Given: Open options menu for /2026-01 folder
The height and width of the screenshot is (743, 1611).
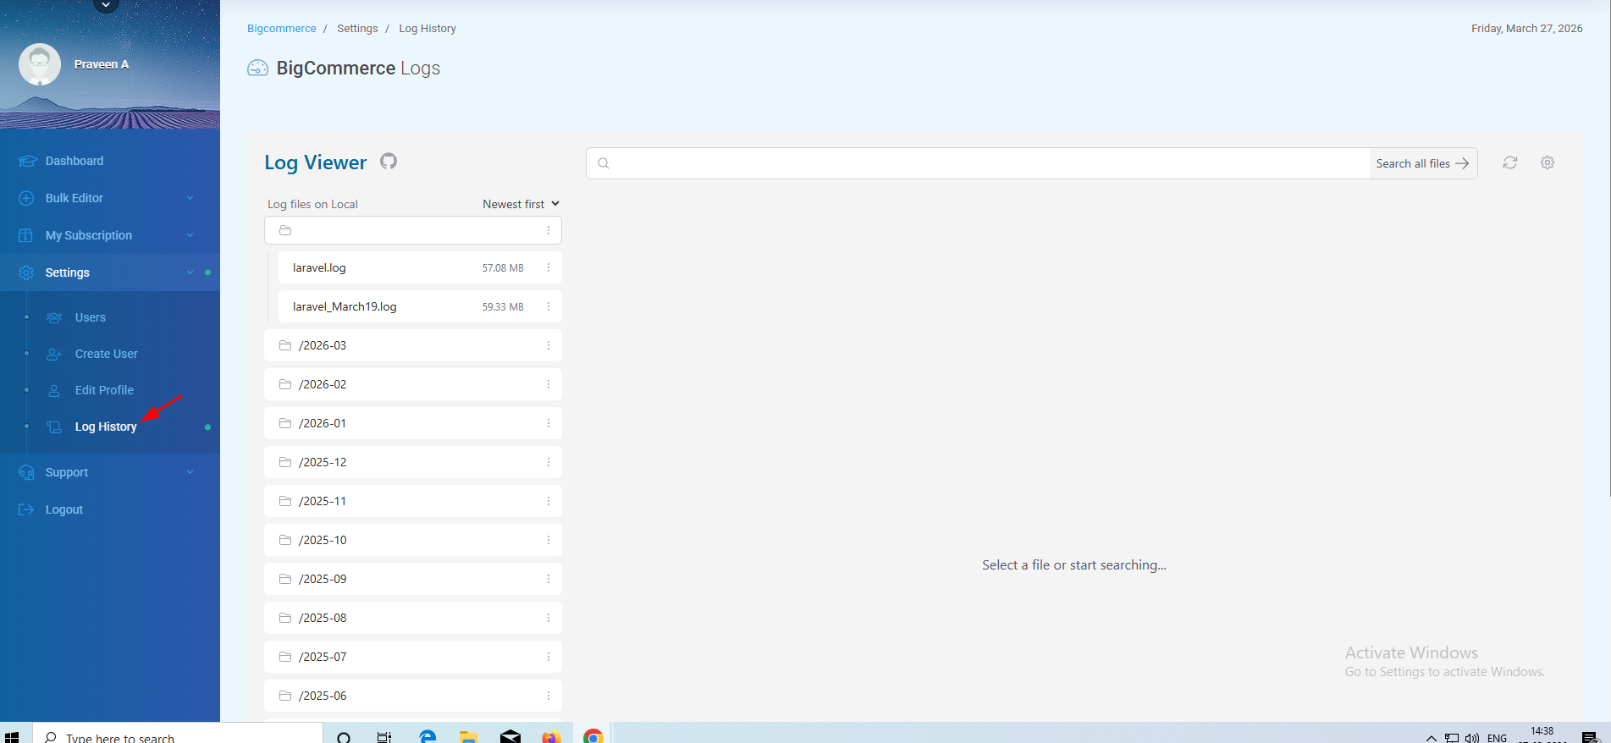Looking at the screenshot, I should 549,423.
